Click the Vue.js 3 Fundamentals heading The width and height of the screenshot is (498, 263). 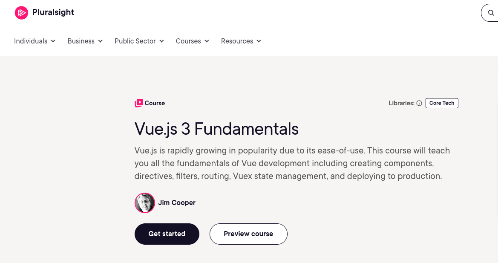[x=216, y=129]
